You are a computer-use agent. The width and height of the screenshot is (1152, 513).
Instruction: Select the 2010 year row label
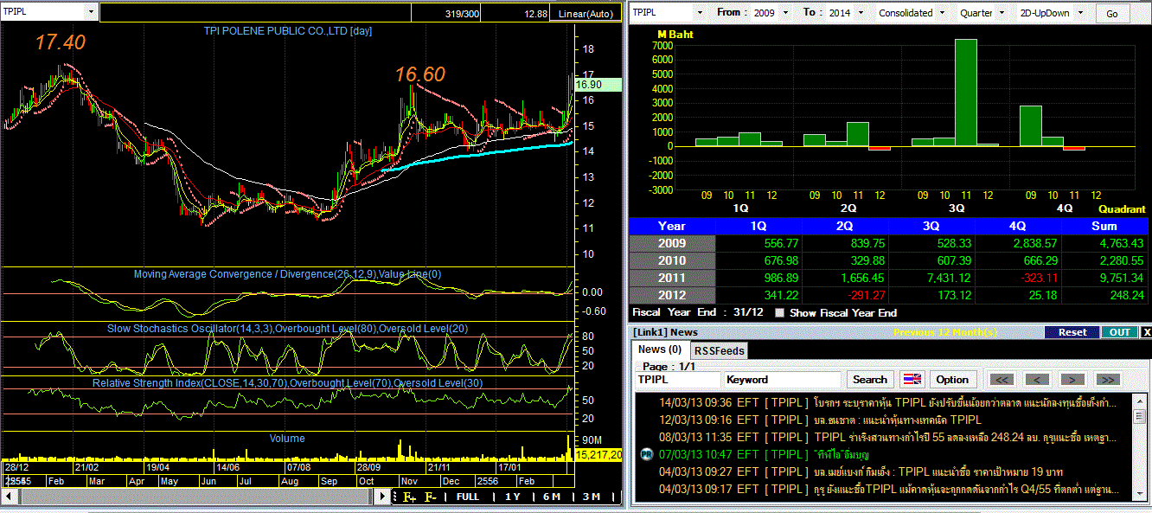tap(672, 260)
